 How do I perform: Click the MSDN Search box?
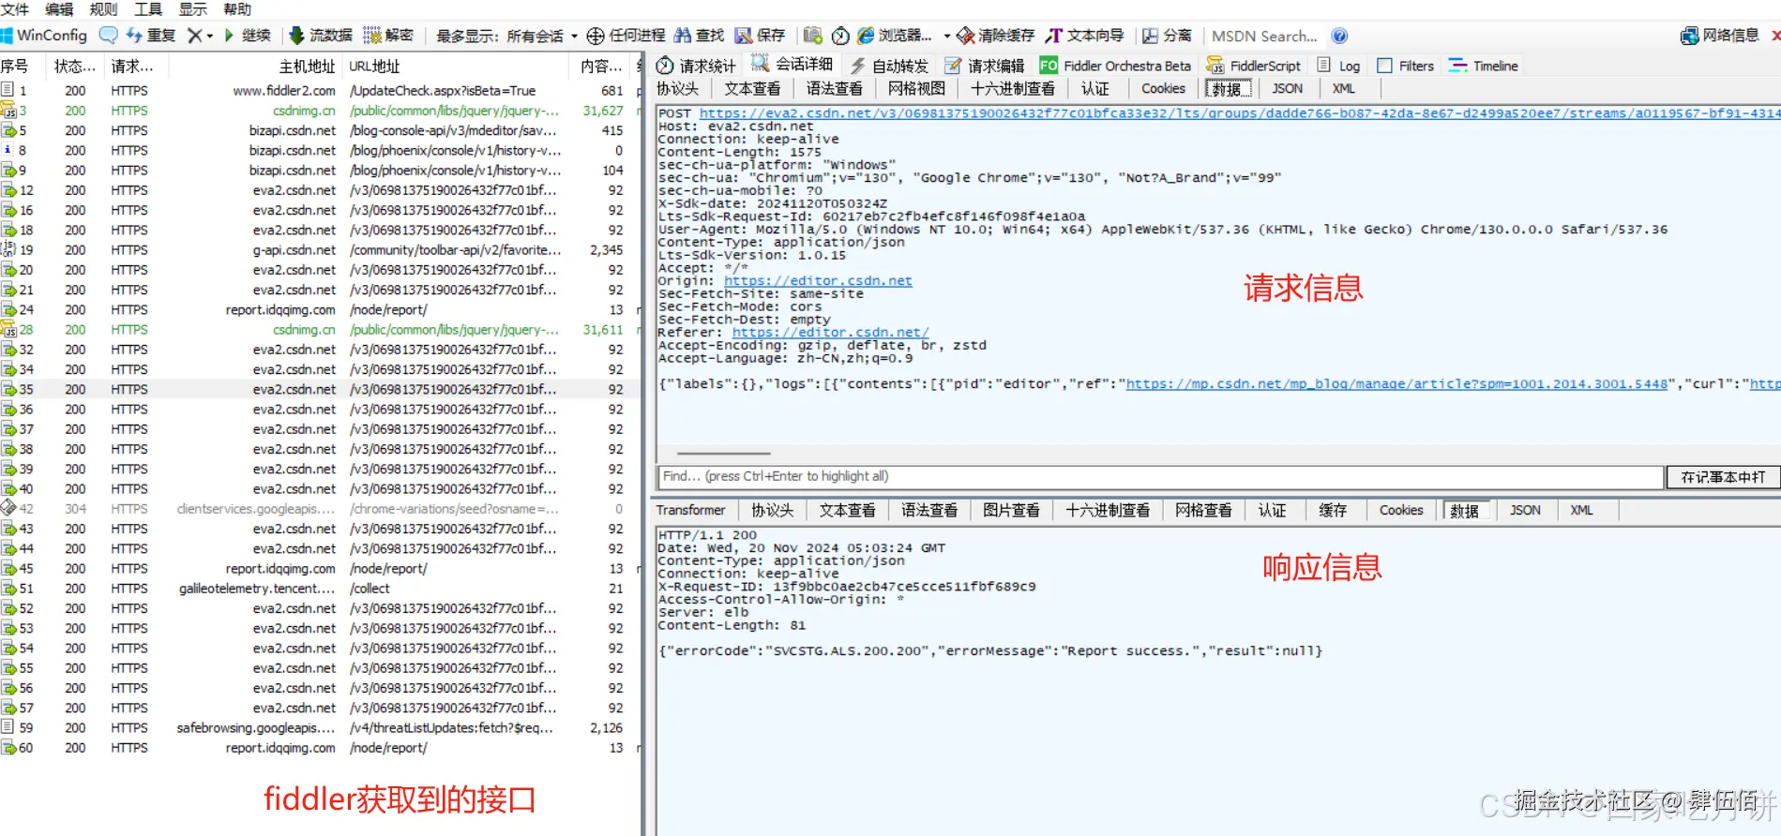click(x=1263, y=36)
